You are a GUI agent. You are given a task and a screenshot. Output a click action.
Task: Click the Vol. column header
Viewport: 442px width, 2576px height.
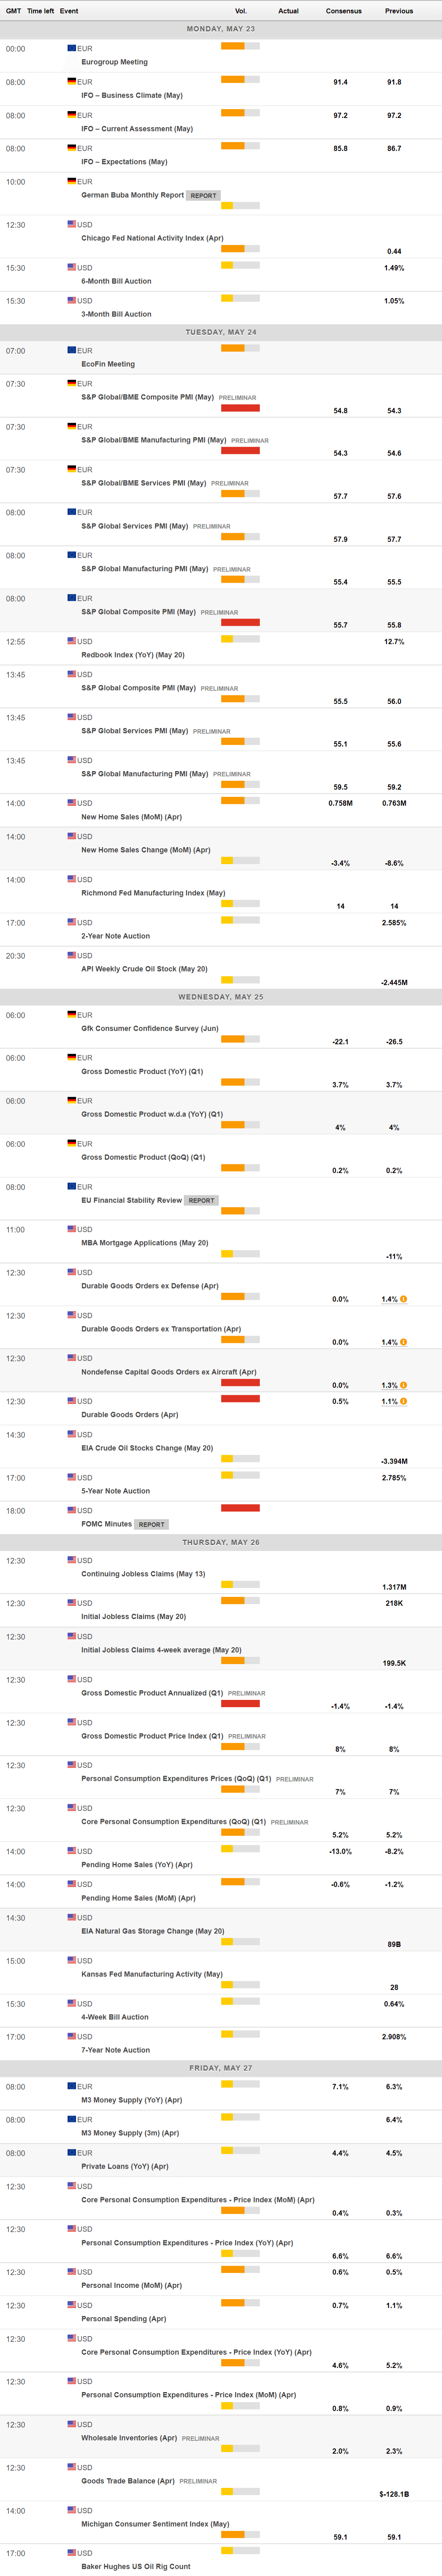240,11
